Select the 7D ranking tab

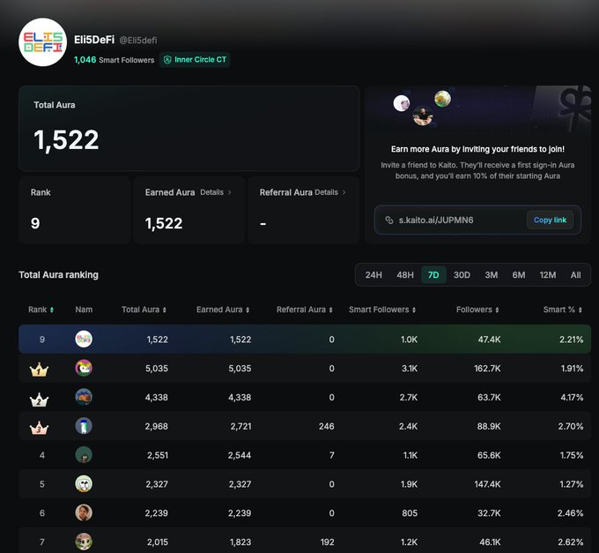pyautogui.click(x=433, y=275)
